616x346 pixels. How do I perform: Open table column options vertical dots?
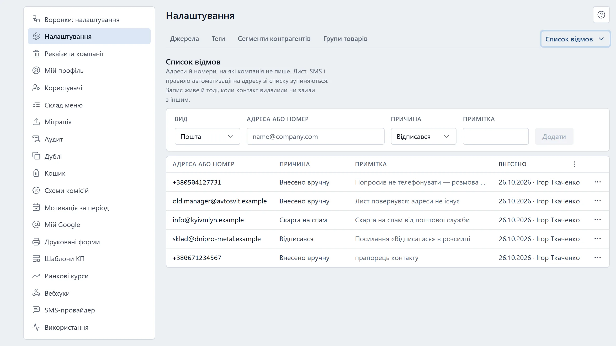coord(574,164)
